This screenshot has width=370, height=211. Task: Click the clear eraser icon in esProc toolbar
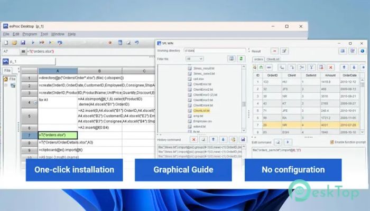(x=128, y=43)
